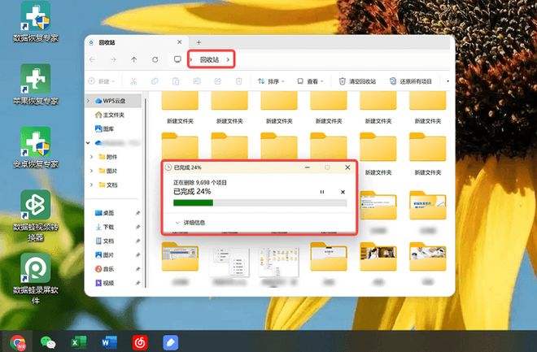
Task: Click the Forward navigation arrow
Action: 113,59
